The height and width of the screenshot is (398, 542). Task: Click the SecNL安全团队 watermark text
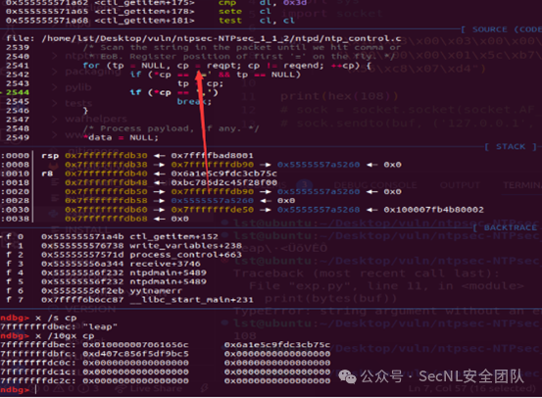click(x=471, y=376)
